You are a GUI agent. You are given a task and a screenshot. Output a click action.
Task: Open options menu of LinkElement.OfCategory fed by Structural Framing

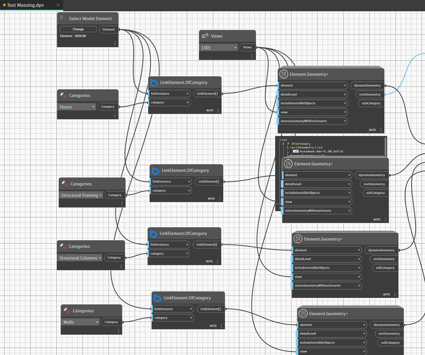pos(220,198)
